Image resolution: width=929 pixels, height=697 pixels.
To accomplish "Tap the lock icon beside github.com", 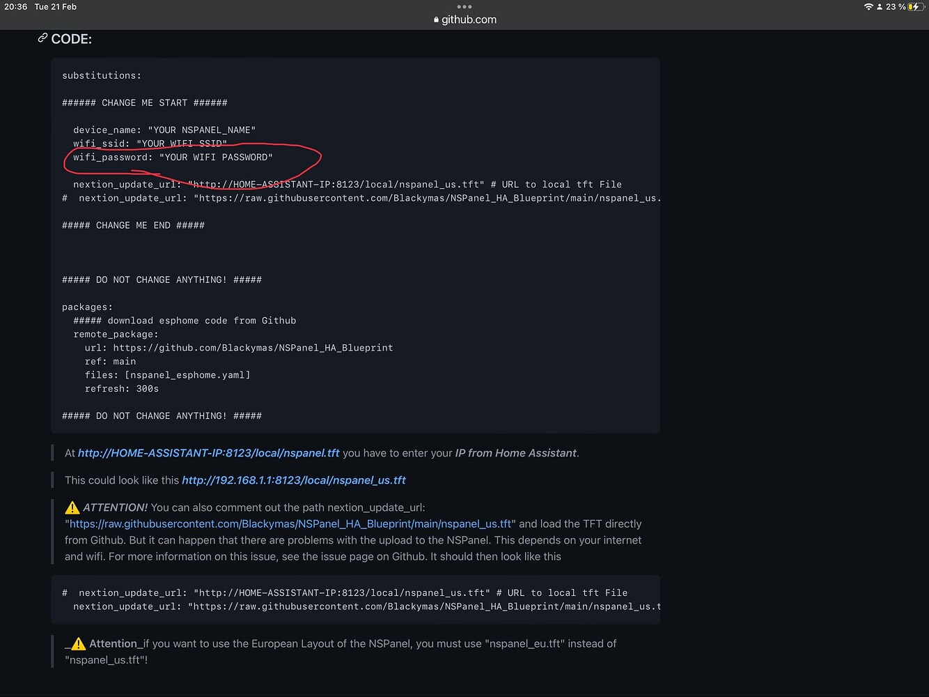I will [x=436, y=20].
